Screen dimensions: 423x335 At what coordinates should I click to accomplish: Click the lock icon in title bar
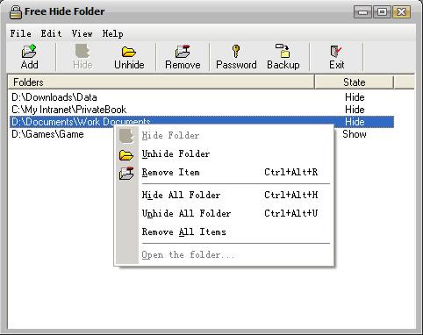click(15, 12)
